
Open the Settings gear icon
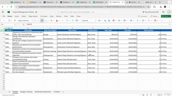tap(163, 12)
